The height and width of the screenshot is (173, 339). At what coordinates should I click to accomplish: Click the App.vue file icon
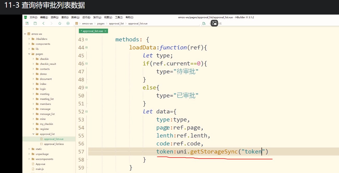coord(33,164)
